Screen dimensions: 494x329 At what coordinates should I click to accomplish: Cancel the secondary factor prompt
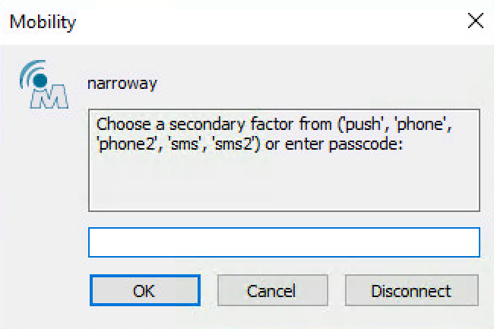(x=271, y=290)
